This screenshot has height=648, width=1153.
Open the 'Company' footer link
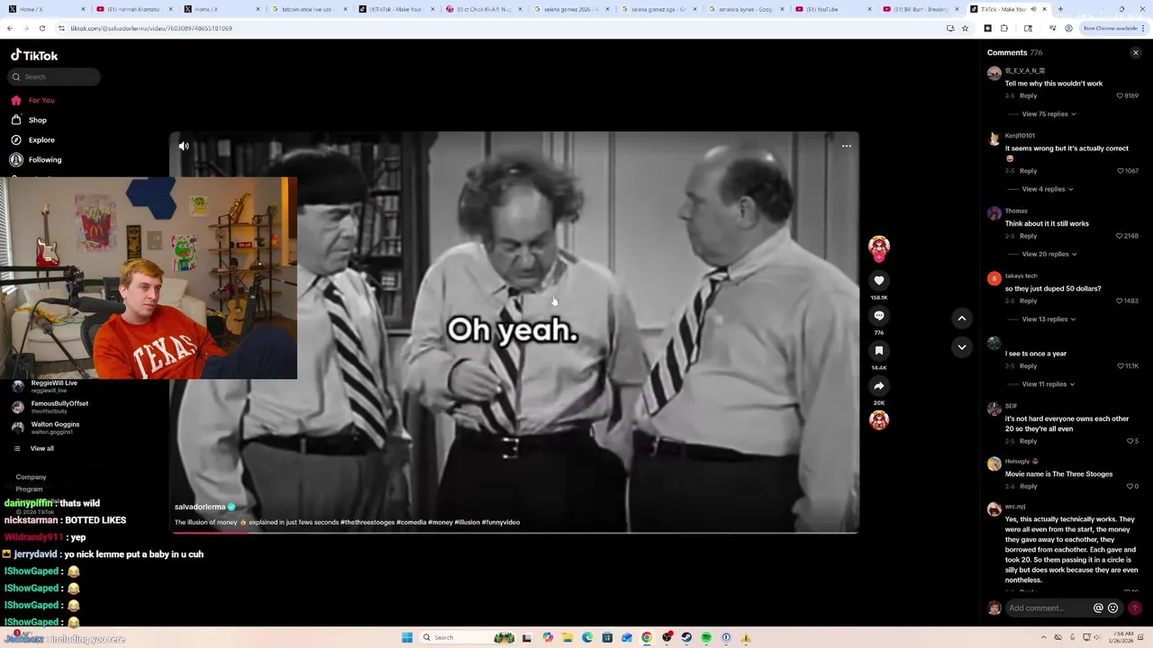pyautogui.click(x=31, y=477)
